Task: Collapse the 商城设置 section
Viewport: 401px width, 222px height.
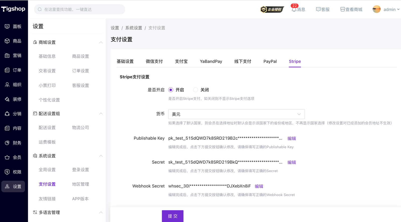Action: pos(101,42)
